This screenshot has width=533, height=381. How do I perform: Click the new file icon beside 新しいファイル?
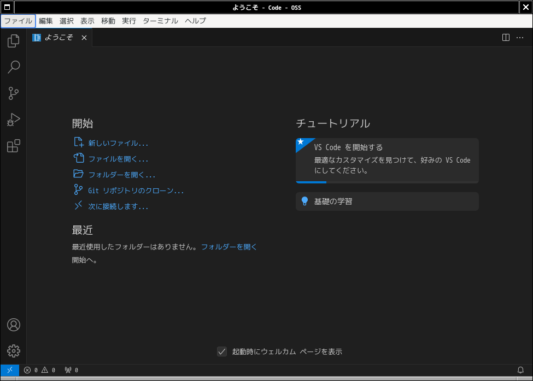(x=79, y=142)
